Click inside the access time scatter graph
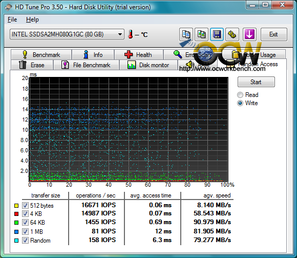Image resolution: width=297 pixels, height=258 pixels. 129,129
